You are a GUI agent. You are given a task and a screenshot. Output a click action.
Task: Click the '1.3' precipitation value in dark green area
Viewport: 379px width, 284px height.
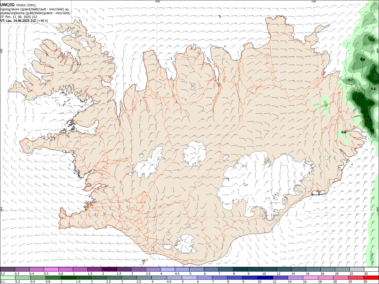click(372, 103)
